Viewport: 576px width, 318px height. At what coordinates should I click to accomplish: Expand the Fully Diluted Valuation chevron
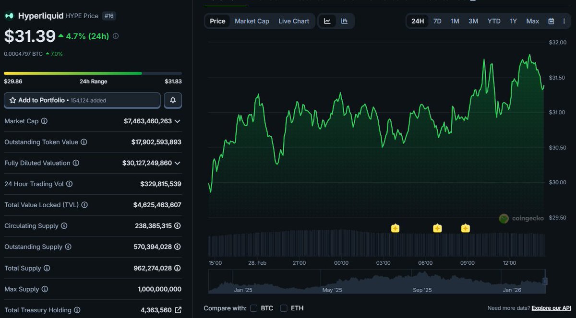click(x=178, y=163)
